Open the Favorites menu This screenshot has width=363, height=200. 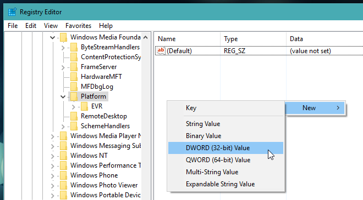point(78,26)
